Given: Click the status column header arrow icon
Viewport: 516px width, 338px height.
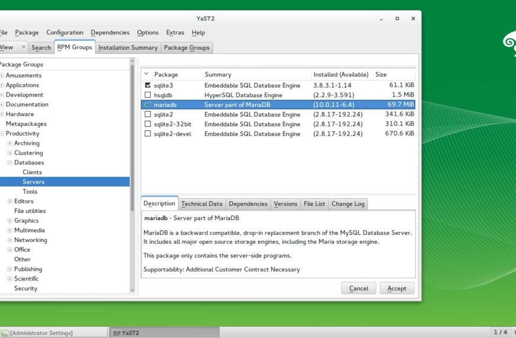Looking at the screenshot, I should click(146, 75).
